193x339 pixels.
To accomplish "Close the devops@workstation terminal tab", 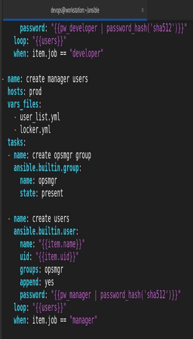I will 142,10.
